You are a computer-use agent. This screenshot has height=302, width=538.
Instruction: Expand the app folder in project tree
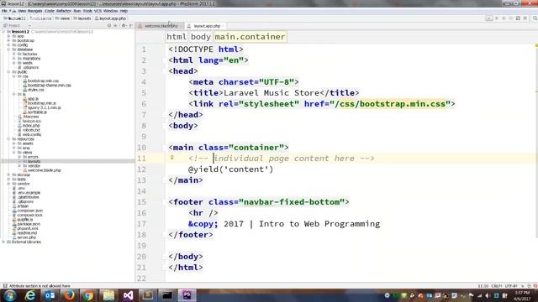pyautogui.click(x=8, y=36)
